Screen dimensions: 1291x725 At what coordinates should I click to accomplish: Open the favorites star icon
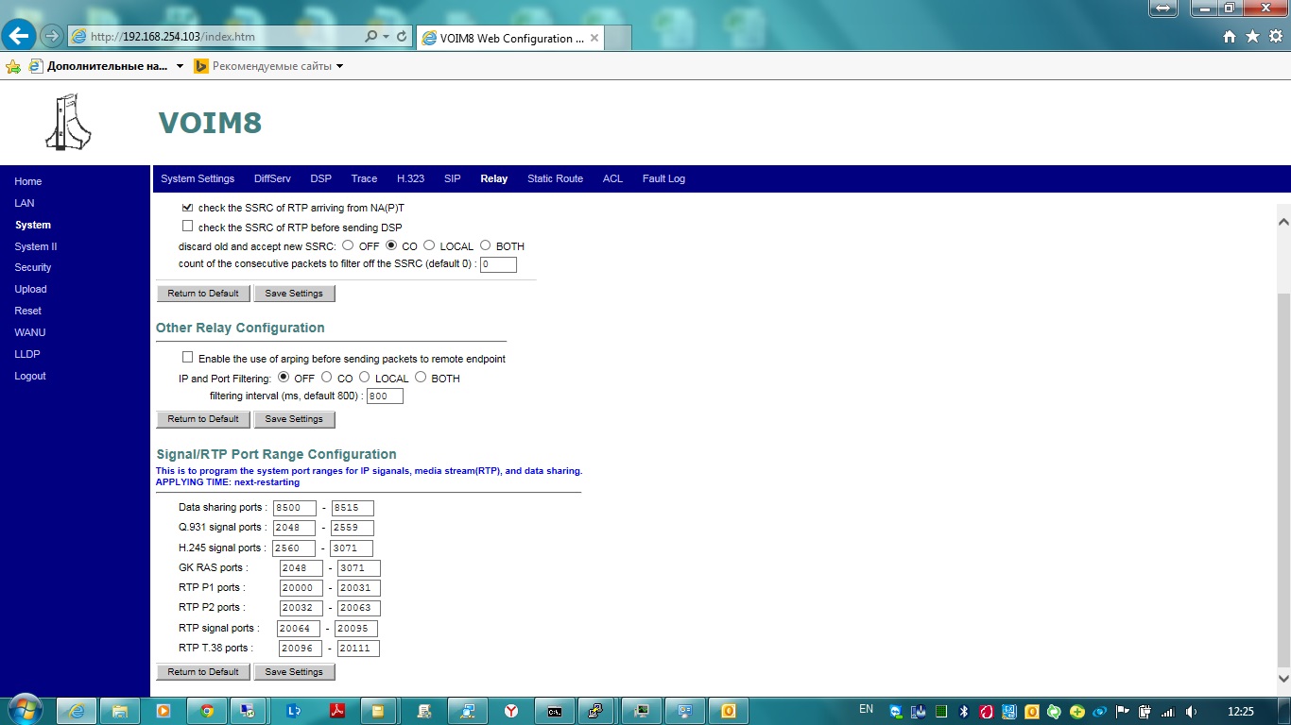[x=1252, y=37]
